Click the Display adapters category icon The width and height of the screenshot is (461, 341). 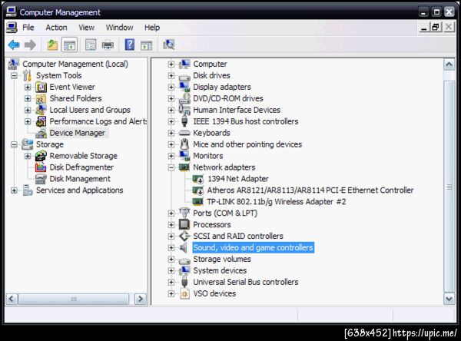tap(184, 87)
